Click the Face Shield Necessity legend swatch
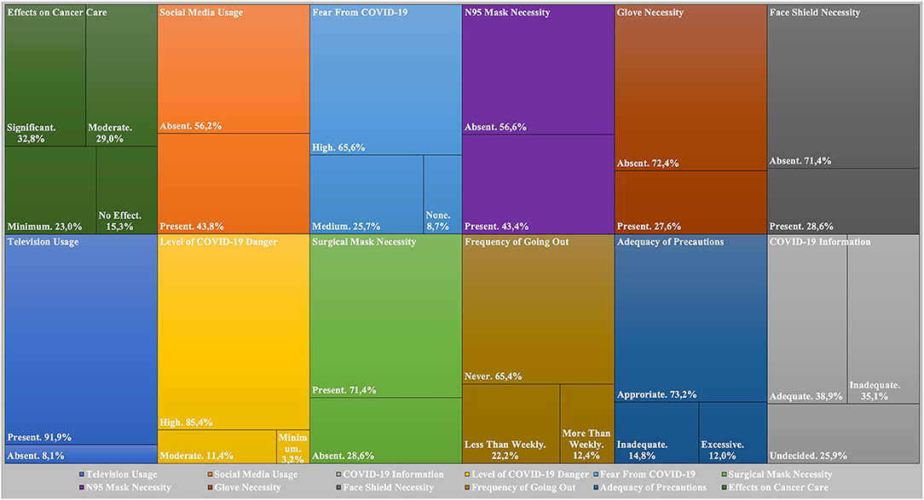Image resolution: width=924 pixels, height=500 pixels. coord(339,487)
